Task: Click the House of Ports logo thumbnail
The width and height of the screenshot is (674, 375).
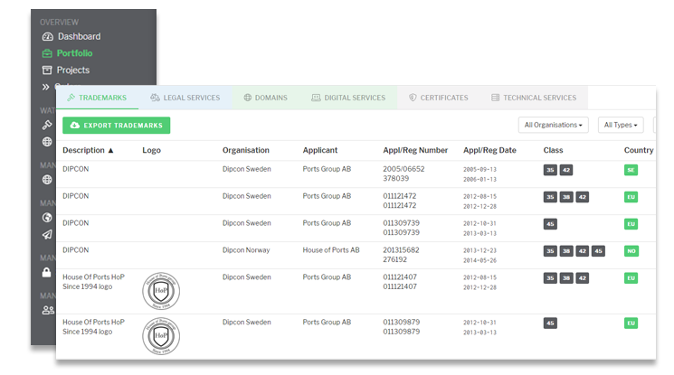Action: point(165,290)
